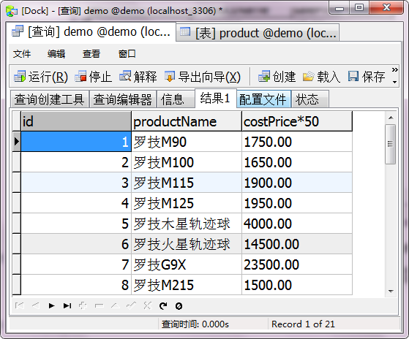Click the 1750.00 price cell
Viewport: 409px width, 339px height.
[297, 142]
